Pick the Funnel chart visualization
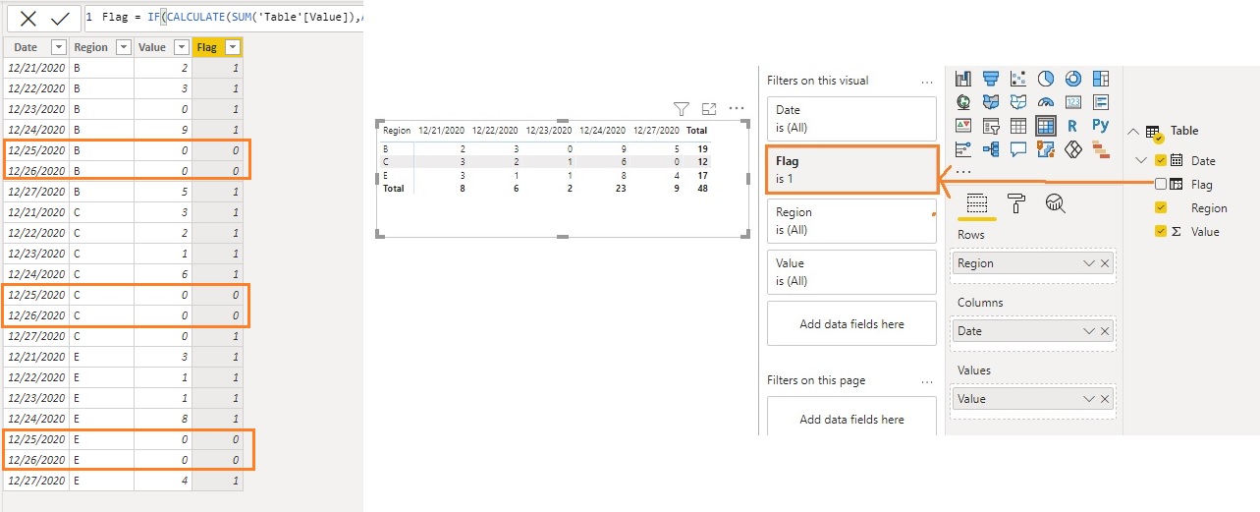Image resolution: width=1260 pixels, height=512 pixels. (990, 79)
